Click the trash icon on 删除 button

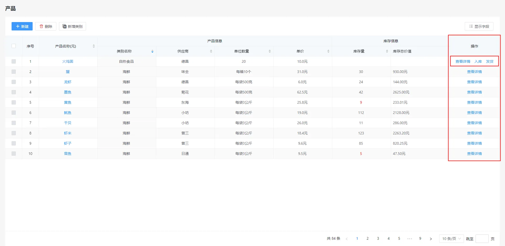pyautogui.click(x=41, y=26)
